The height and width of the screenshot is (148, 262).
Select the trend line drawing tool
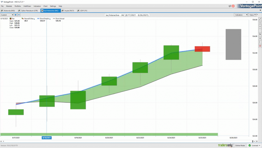coord(260,19)
